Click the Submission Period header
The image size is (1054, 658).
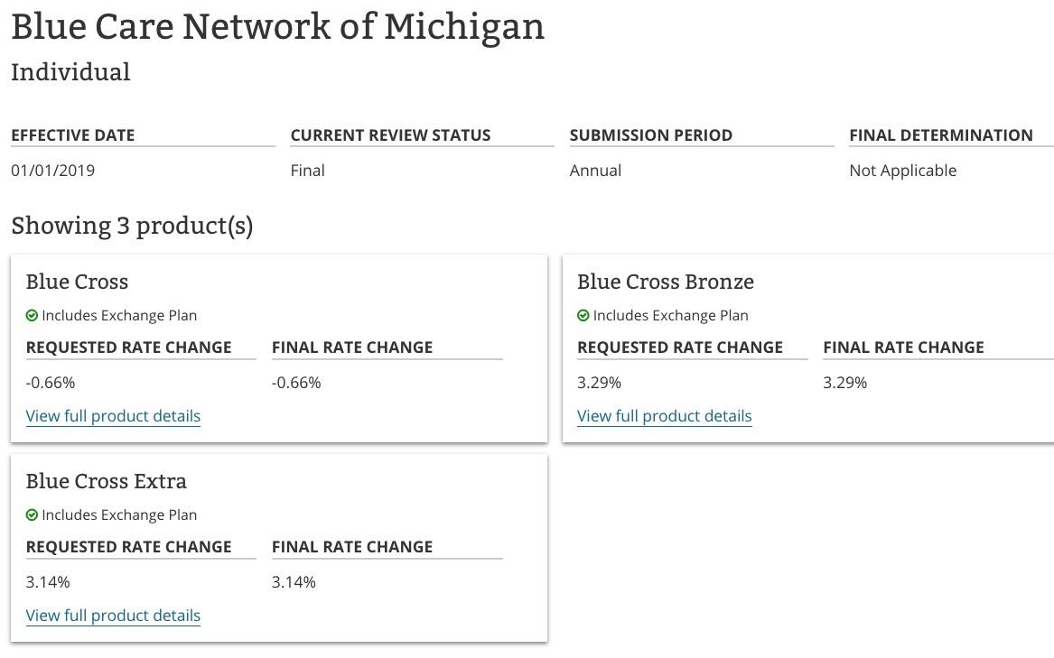650,135
